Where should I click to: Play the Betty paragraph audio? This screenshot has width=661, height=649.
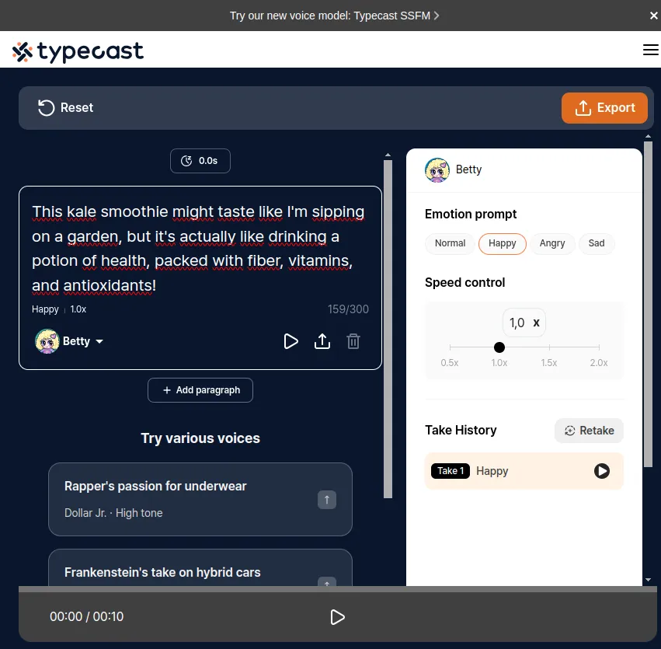[x=290, y=341]
